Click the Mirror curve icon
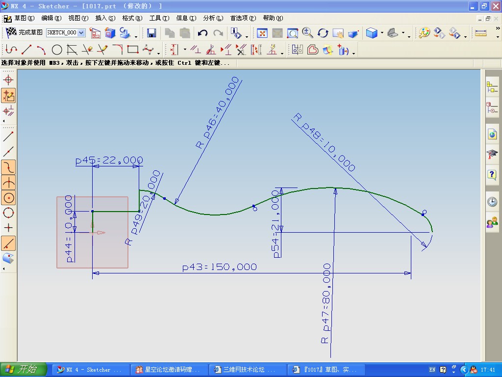Viewport: 502px width, 377px height. 298,50
